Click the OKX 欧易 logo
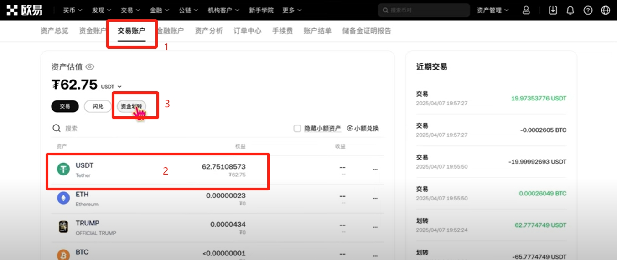Viewport: 617px width, 260px height. (x=24, y=10)
